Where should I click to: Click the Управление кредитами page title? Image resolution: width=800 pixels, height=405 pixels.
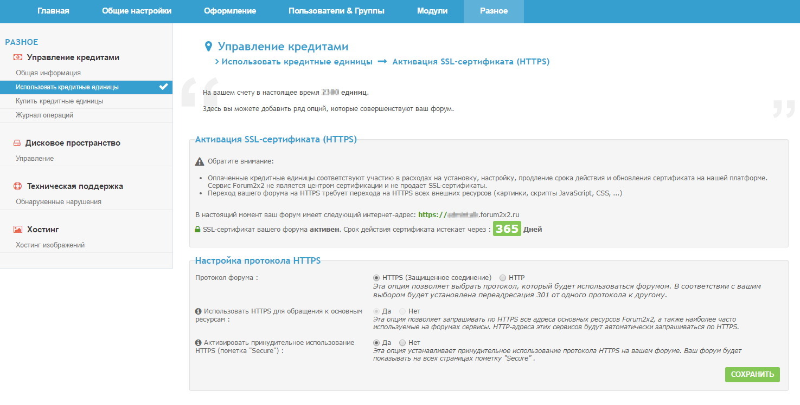pos(283,47)
